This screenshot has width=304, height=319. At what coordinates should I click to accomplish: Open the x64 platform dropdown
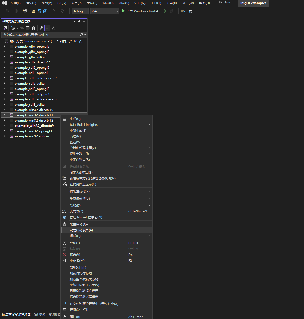(x=105, y=11)
